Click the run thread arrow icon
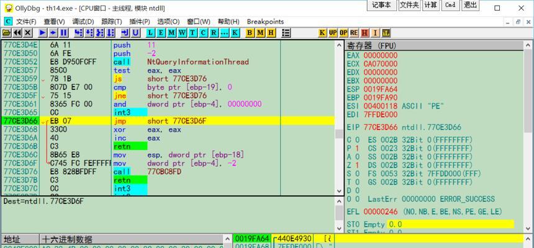Image resolution: width=534 pixels, height=248 pixels. click(53, 33)
